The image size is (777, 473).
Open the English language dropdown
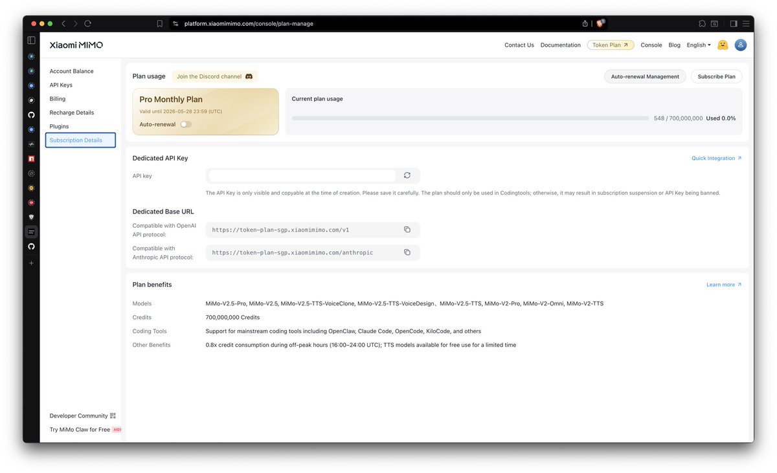699,45
